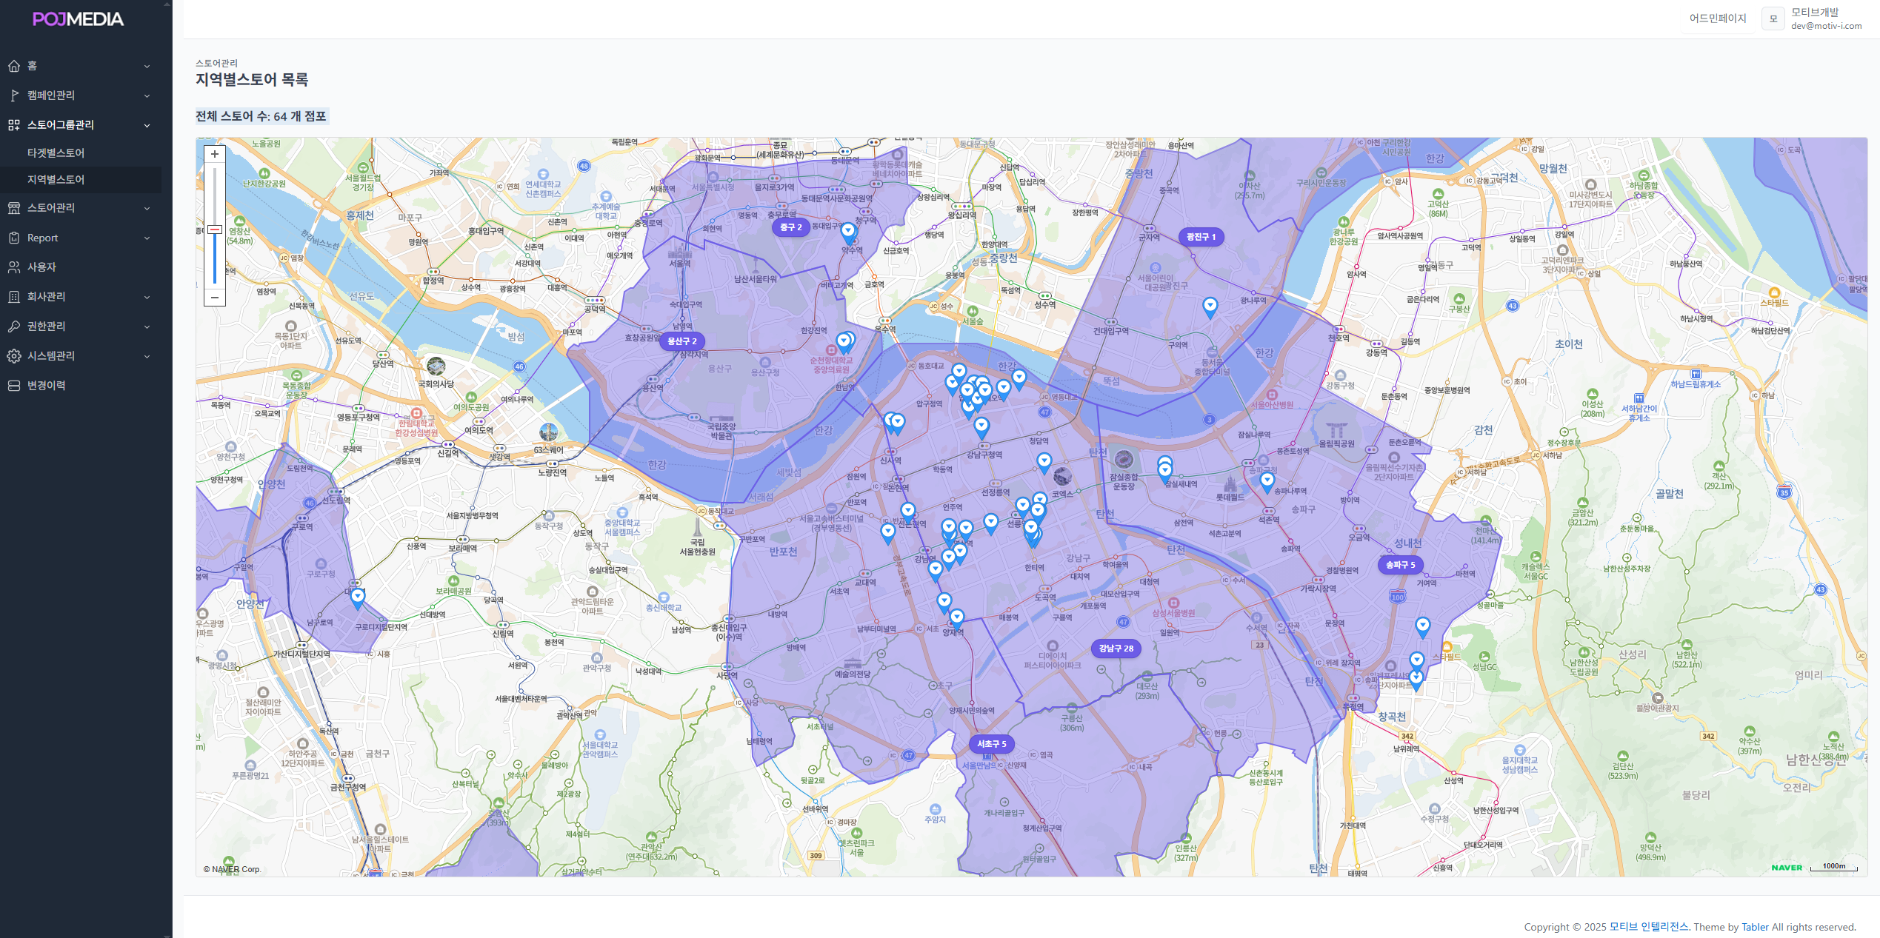Expand the 캠페인관리 menu chevron
Image resolution: width=1880 pixels, height=938 pixels.
147,96
